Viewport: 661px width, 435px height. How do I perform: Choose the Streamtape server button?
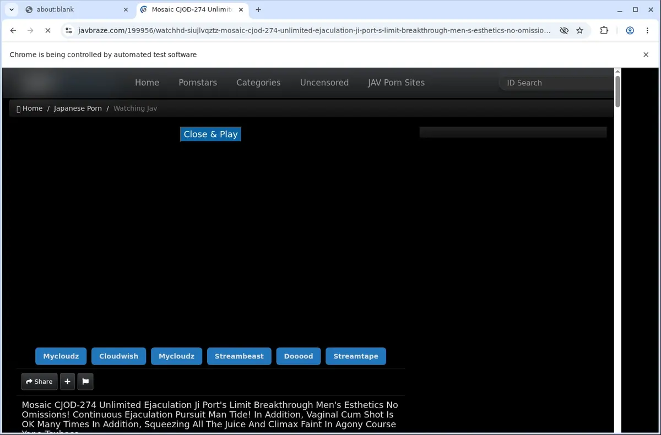pyautogui.click(x=356, y=356)
